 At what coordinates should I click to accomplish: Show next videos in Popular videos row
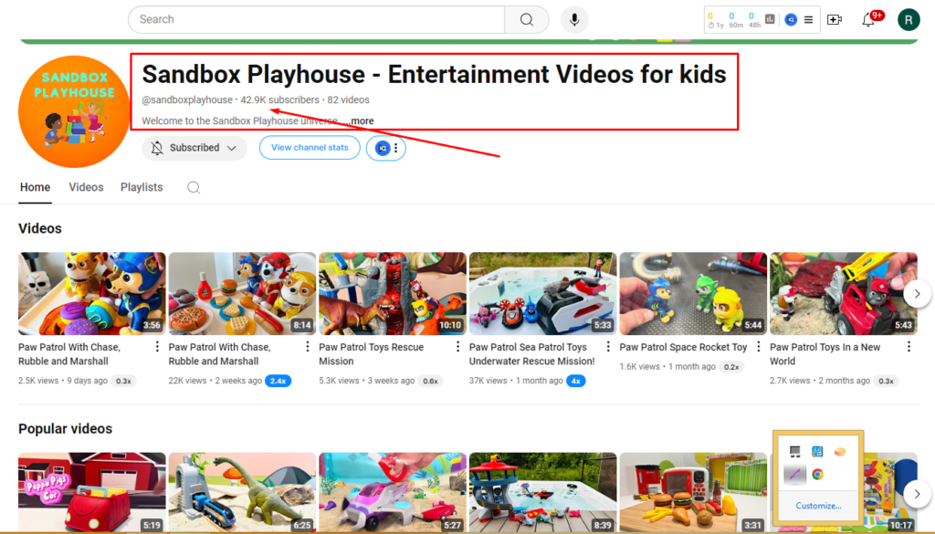coord(917,494)
